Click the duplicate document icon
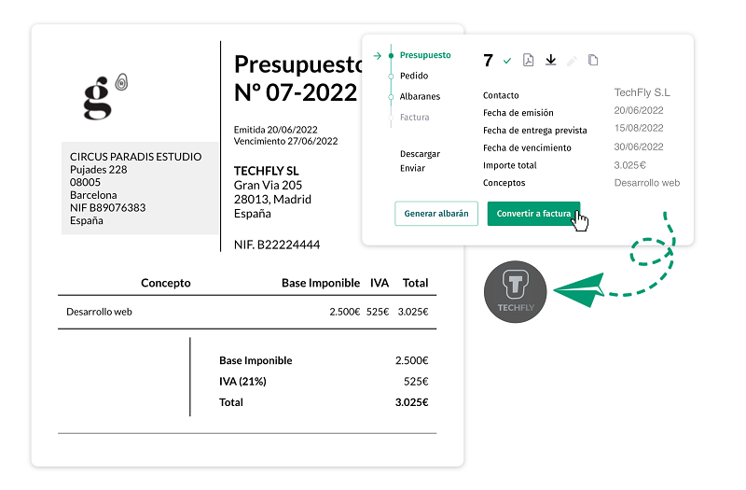This screenshot has width=746, height=490. pyautogui.click(x=593, y=60)
